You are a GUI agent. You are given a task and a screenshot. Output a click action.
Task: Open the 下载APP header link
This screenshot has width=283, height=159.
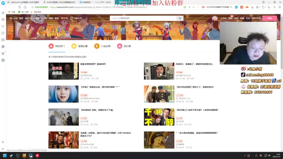pyautogui.click(x=76, y=18)
